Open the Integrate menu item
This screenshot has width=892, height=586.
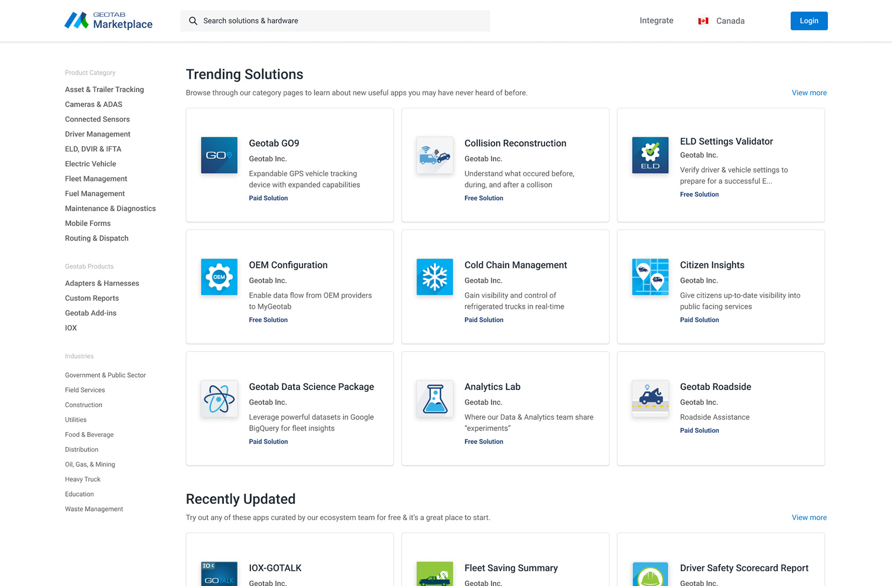(x=656, y=21)
